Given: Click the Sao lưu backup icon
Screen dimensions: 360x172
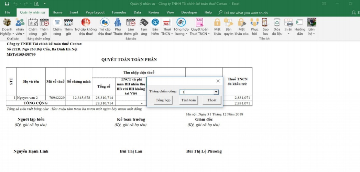Looking at the screenshot, I should click(x=265, y=23).
